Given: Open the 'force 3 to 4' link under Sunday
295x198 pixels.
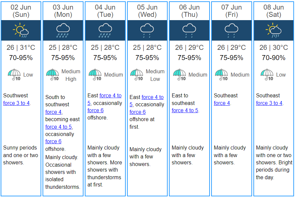Looking at the screenshot, I should coord(16,103).
